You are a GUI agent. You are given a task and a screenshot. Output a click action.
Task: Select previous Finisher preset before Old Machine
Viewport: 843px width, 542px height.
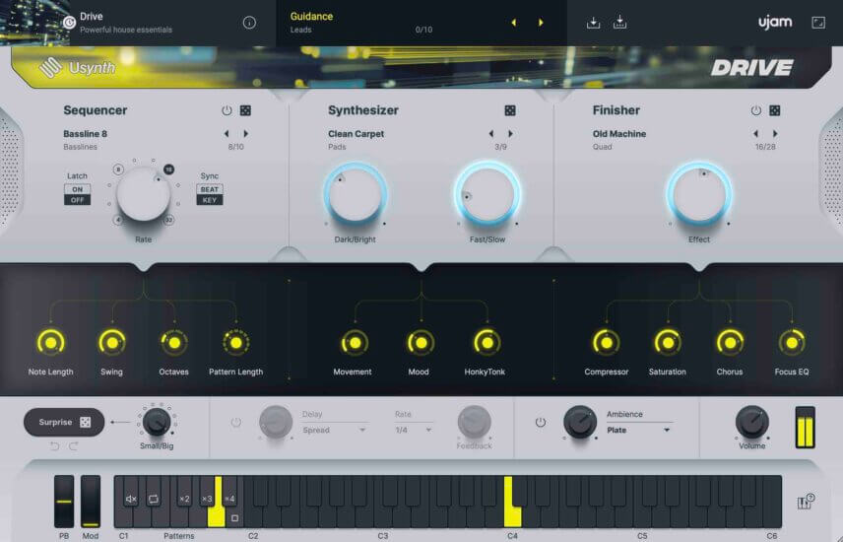click(x=755, y=133)
